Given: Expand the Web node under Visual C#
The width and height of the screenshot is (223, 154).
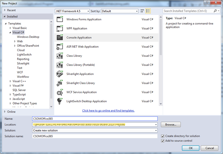Looking at the screenshot, I should (15, 41).
